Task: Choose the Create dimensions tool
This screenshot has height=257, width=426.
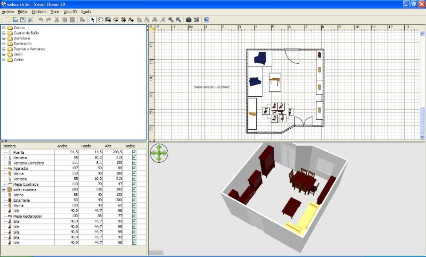Action: (124, 20)
